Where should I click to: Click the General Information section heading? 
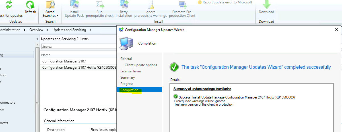pyautogui.click(x=59, y=121)
